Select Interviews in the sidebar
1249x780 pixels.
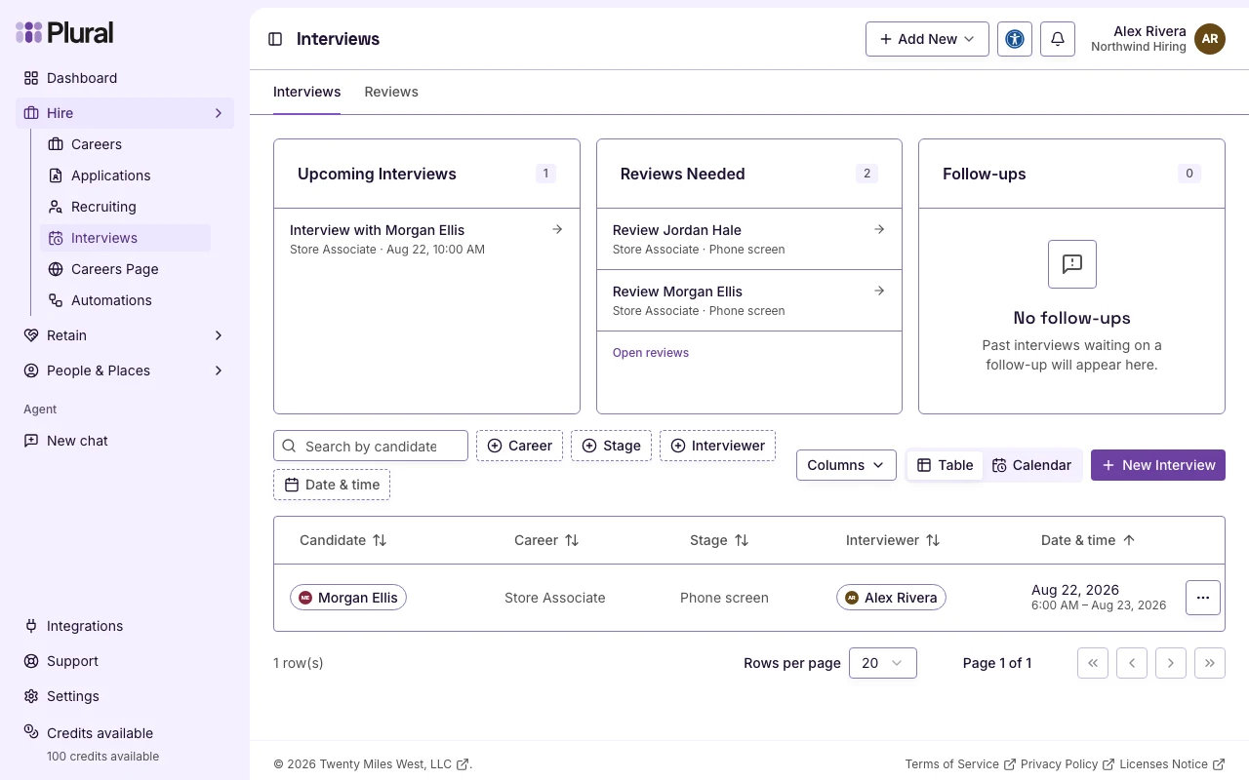pyautogui.click(x=125, y=238)
